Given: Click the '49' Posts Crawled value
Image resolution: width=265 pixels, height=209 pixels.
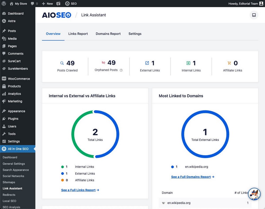Looking at the screenshot, I should click(x=70, y=63).
